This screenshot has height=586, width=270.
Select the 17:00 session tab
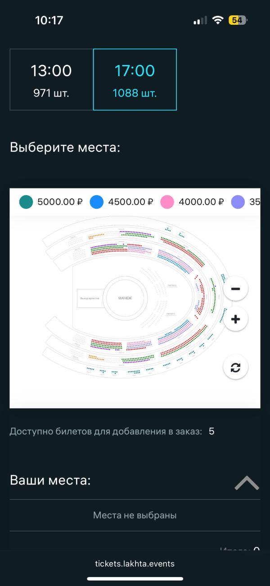pyautogui.click(x=135, y=80)
